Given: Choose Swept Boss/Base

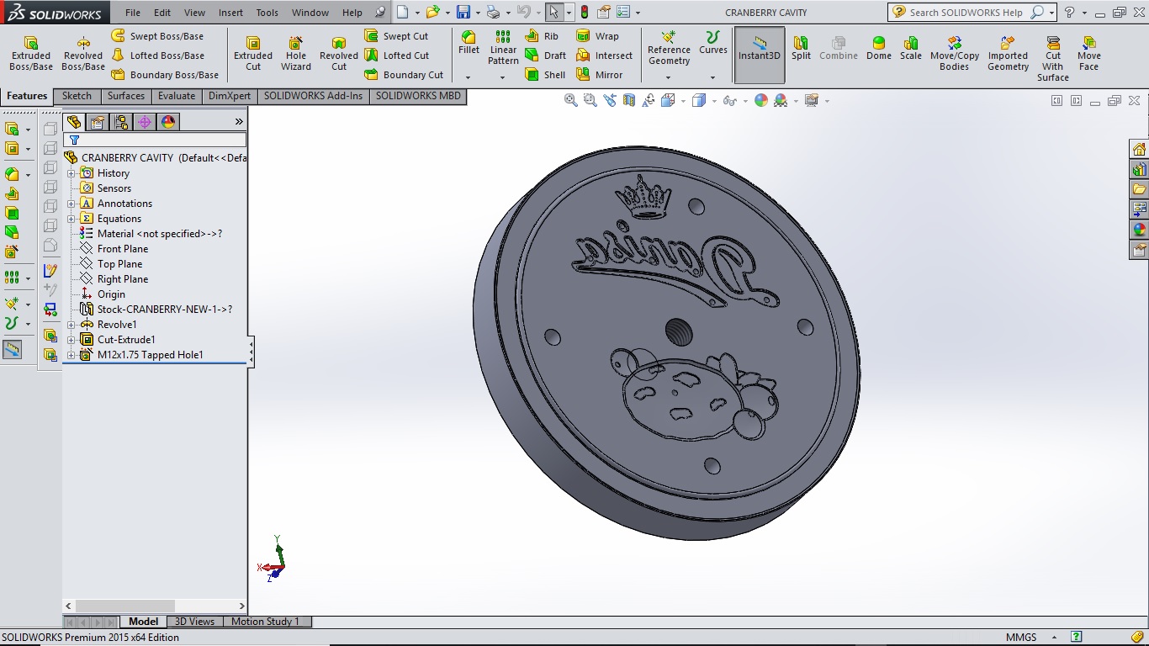Looking at the screenshot, I should (x=157, y=36).
